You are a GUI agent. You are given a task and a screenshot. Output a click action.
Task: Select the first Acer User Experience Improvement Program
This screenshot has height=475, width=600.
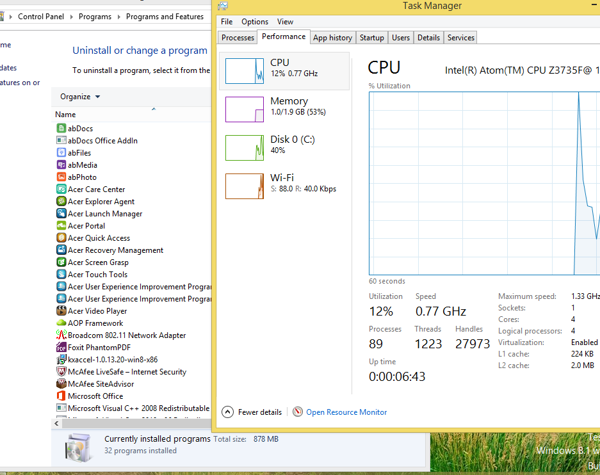click(x=134, y=286)
